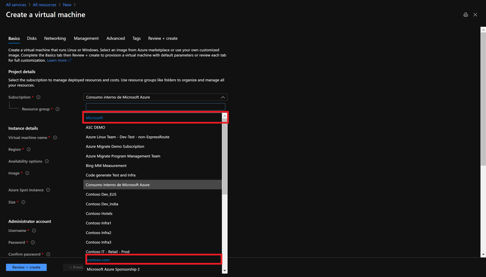Viewport: 486px width, 277px height.
Task: Click the print icon at top right
Action: point(466,15)
